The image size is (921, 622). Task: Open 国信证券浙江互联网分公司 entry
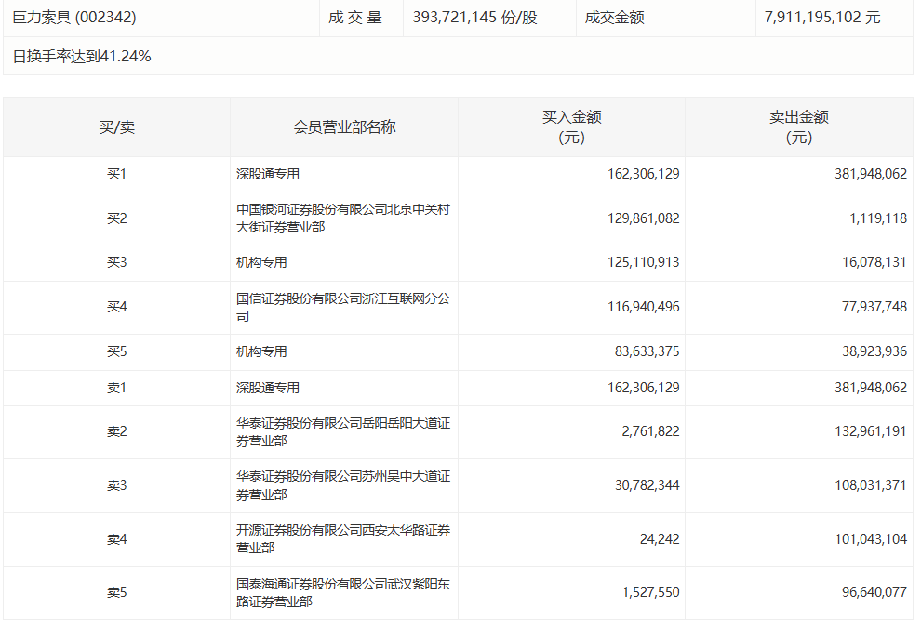click(x=343, y=308)
